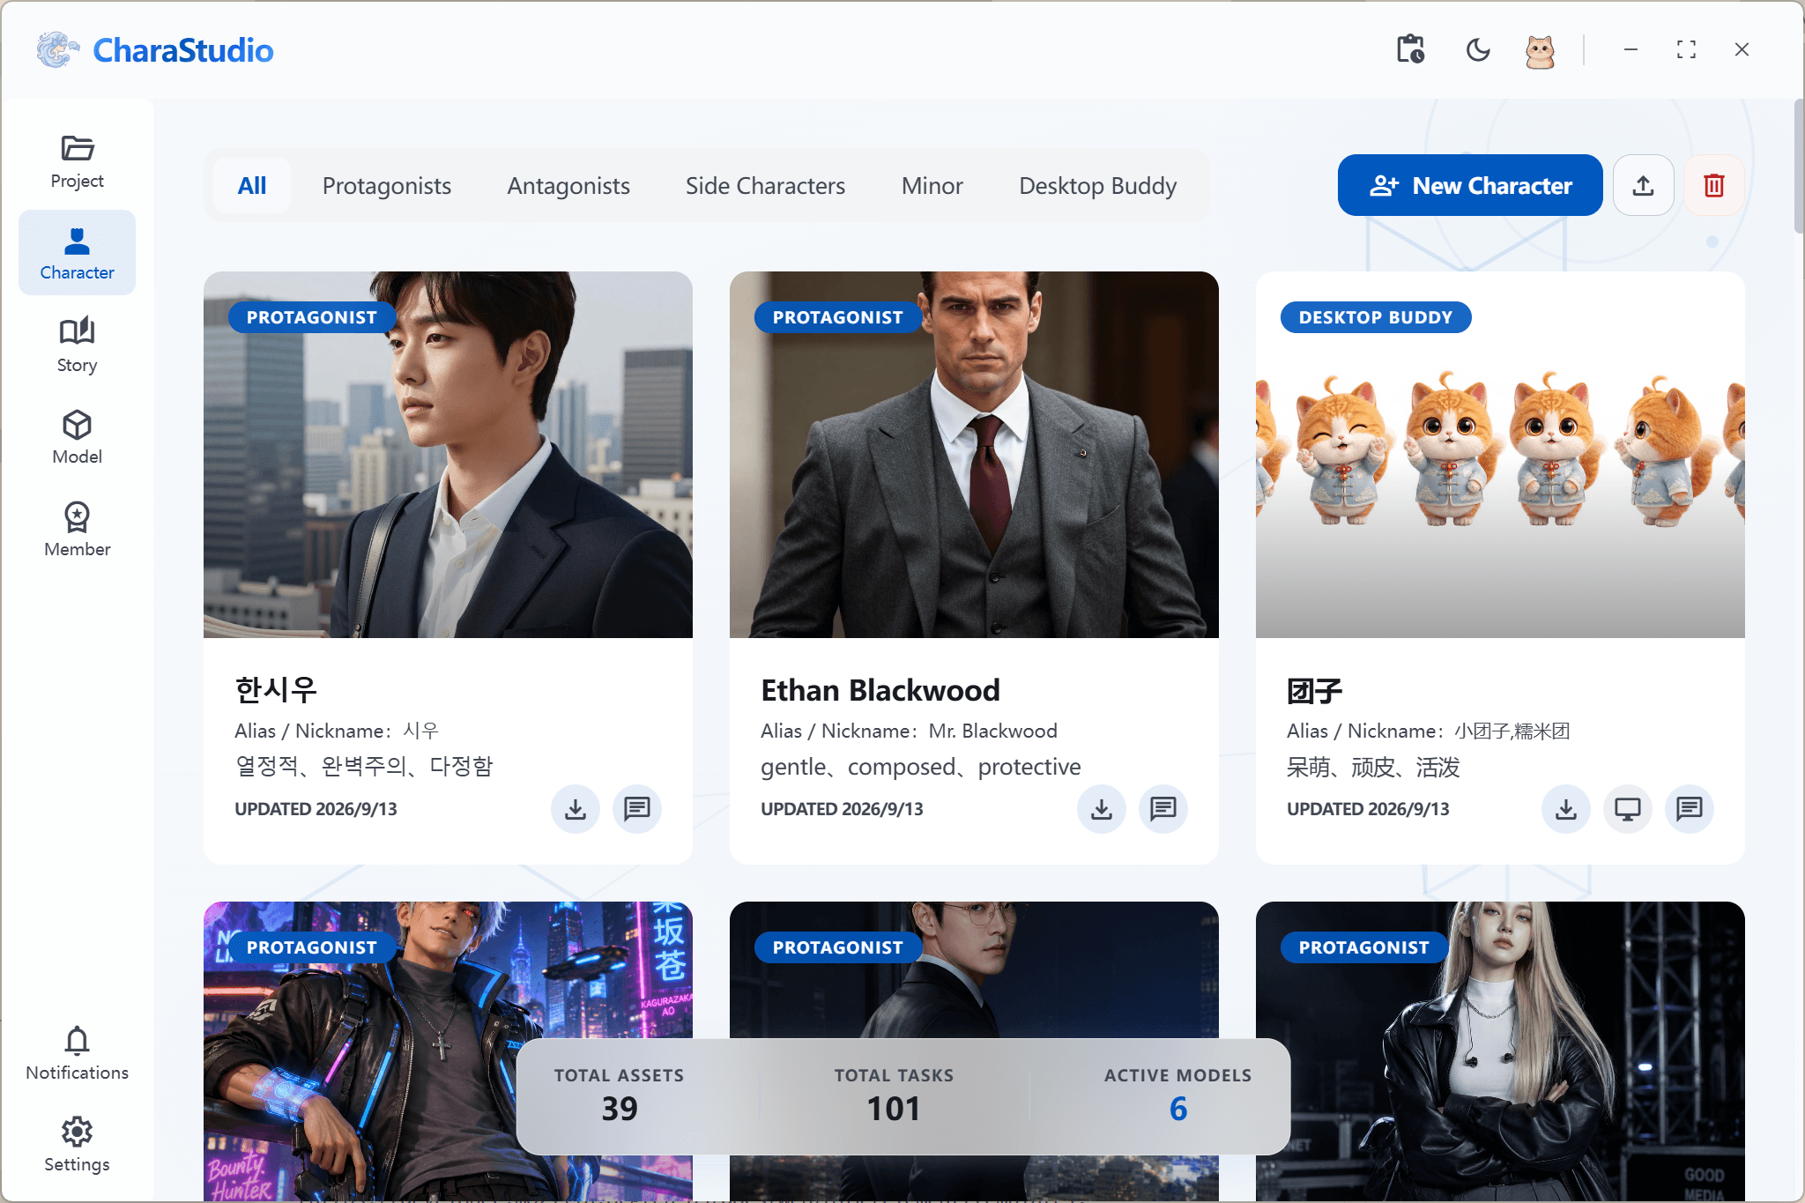Click 한시우's Alias / Nickname line
This screenshot has height=1203, width=1805.
coord(337,731)
